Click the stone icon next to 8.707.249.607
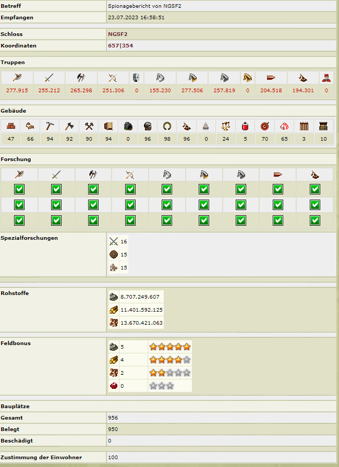The image size is (339, 467). pos(114,297)
